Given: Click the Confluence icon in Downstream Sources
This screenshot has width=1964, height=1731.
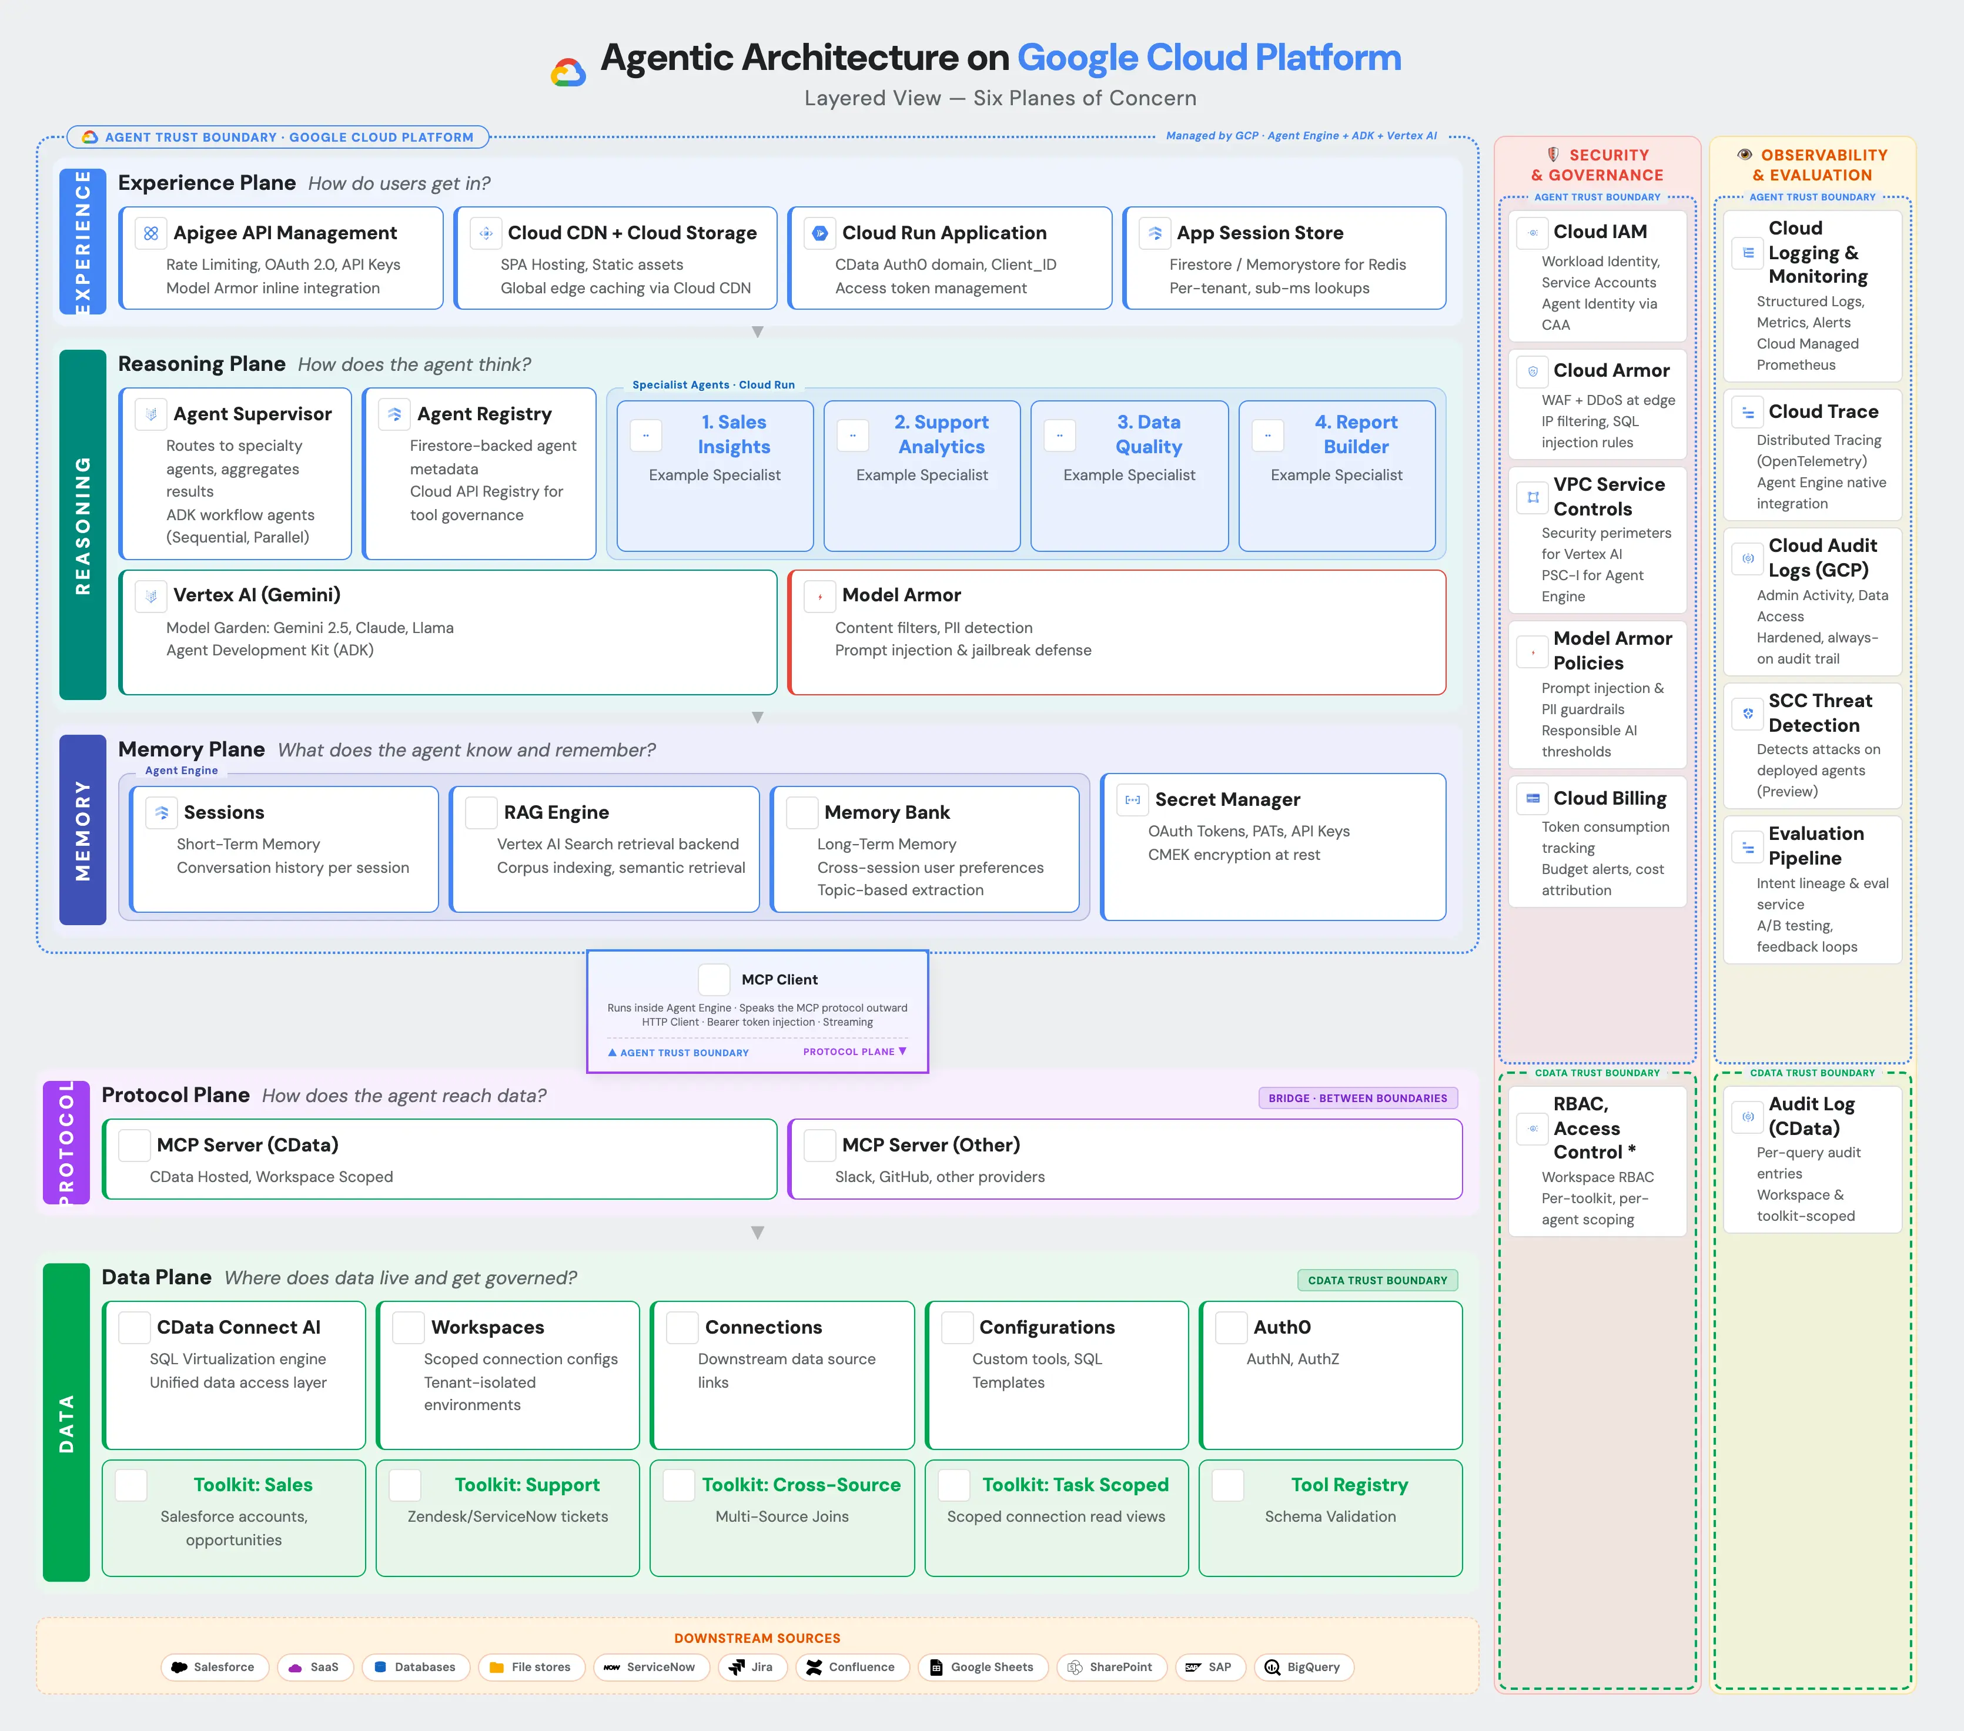Looking at the screenshot, I should (814, 1668).
